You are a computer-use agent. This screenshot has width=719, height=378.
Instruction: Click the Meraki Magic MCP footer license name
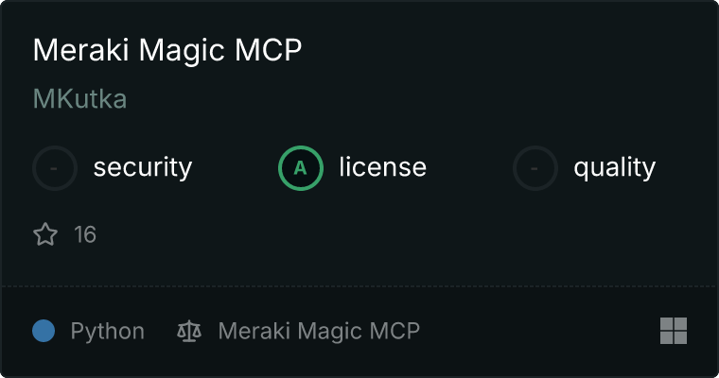(319, 331)
